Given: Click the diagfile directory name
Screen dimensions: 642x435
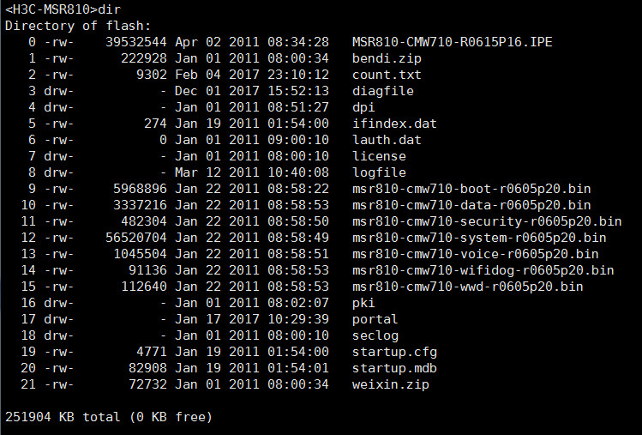Looking at the screenshot, I should tap(383, 91).
